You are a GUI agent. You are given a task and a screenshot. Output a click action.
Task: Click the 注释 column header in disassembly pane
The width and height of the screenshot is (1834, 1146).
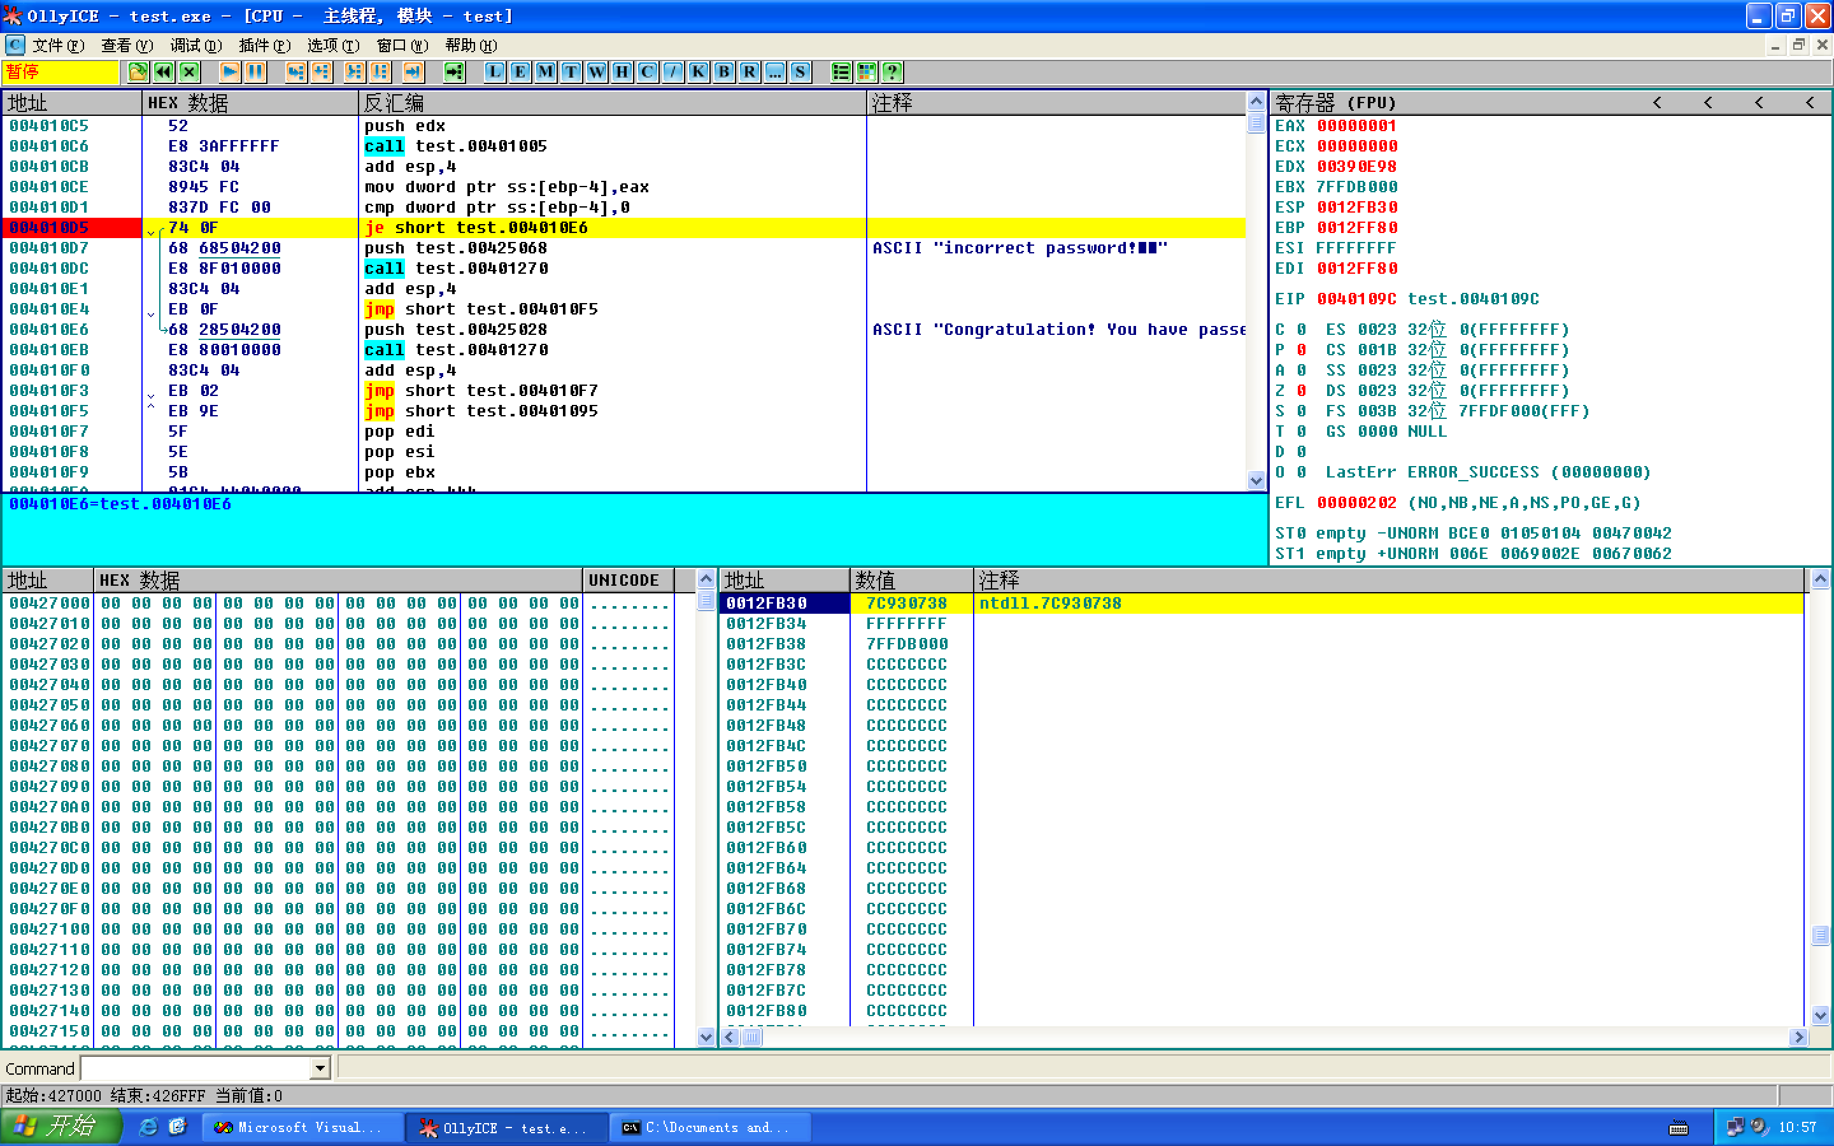pyautogui.click(x=1056, y=103)
